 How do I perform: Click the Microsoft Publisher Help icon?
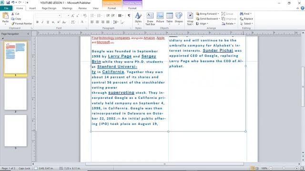point(302,8)
